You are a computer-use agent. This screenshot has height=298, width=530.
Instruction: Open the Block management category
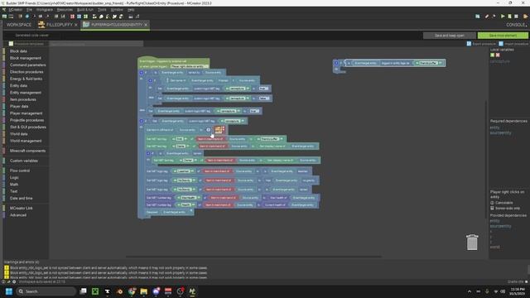coord(26,58)
